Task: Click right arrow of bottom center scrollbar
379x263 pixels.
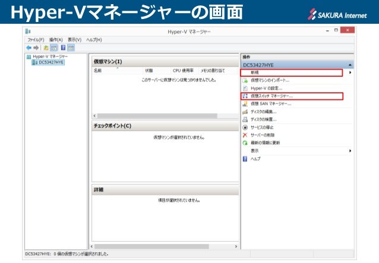Action: (x=236, y=246)
